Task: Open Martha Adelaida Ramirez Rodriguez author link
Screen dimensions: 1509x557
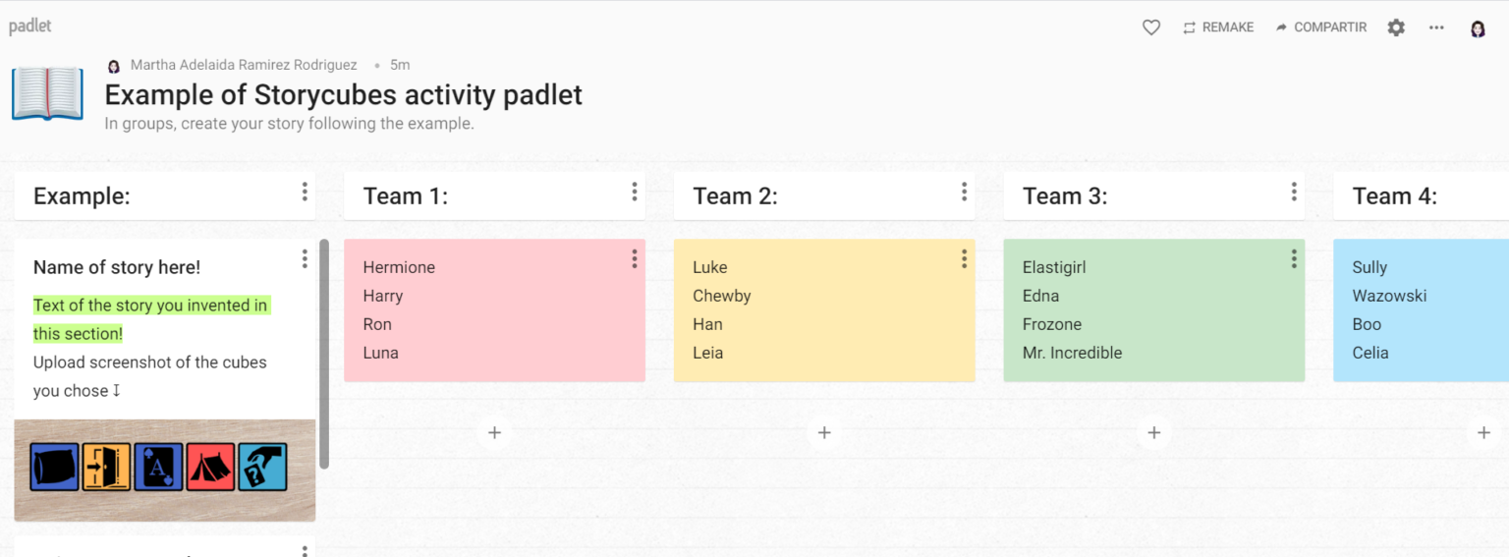Action: click(x=243, y=65)
